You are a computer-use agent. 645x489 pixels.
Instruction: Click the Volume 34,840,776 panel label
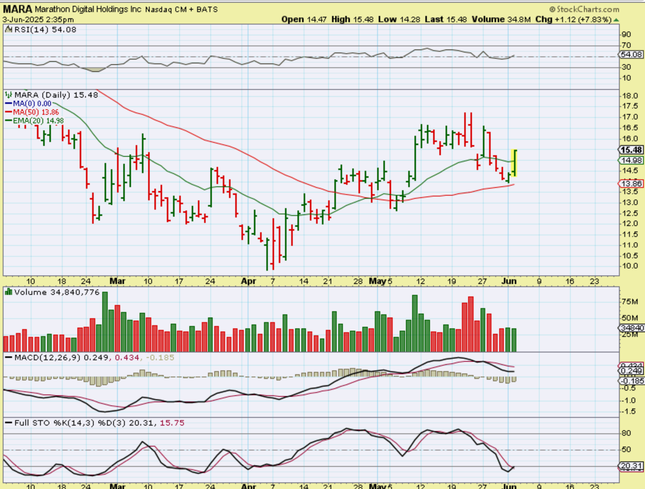[57, 292]
